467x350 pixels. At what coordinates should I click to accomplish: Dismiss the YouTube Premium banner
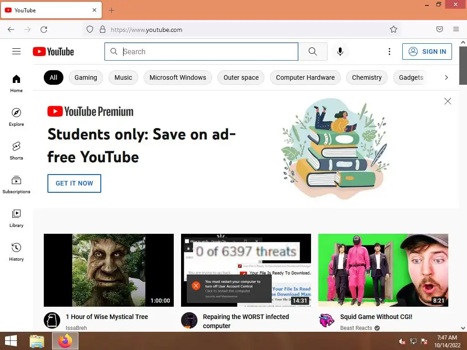(x=448, y=101)
